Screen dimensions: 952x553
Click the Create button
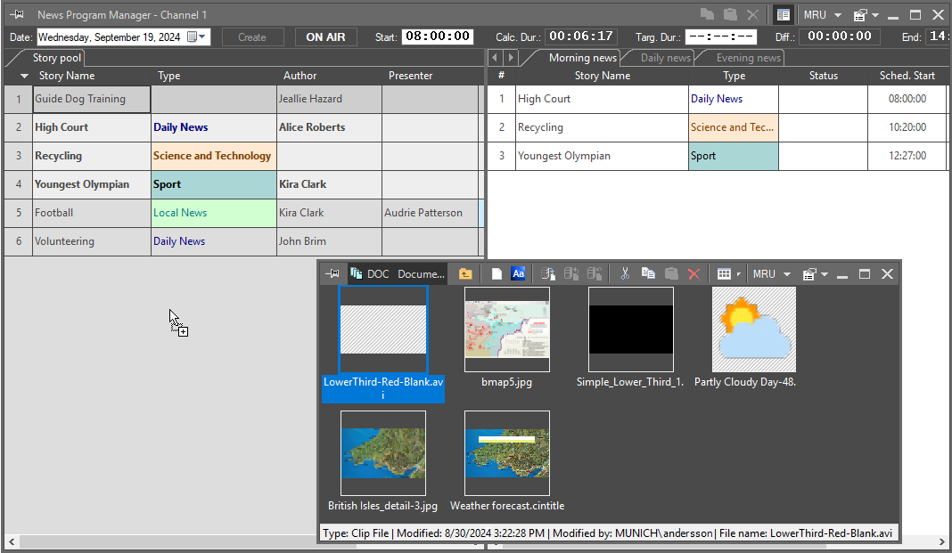252,37
